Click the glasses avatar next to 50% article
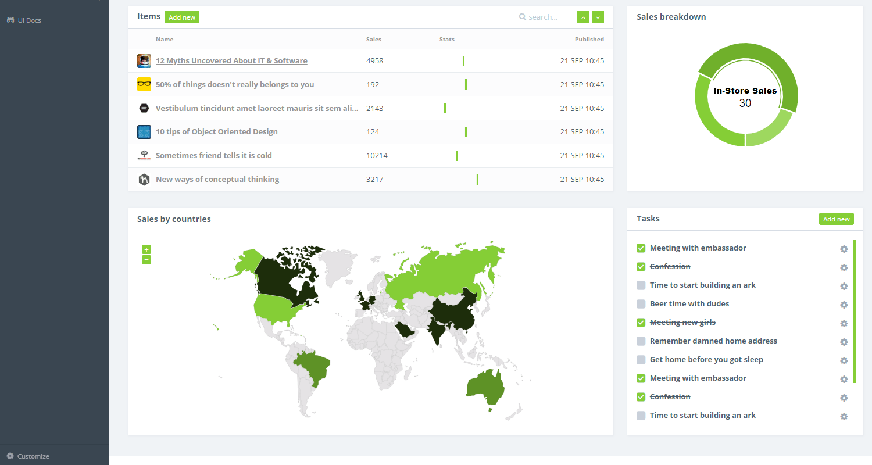Screen dimensions: 872x465 (144, 84)
